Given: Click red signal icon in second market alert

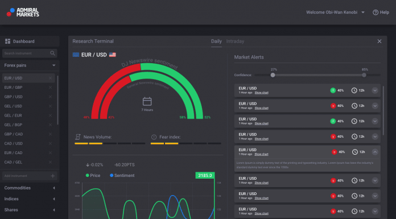Looking at the screenshot, I should 333,106.
